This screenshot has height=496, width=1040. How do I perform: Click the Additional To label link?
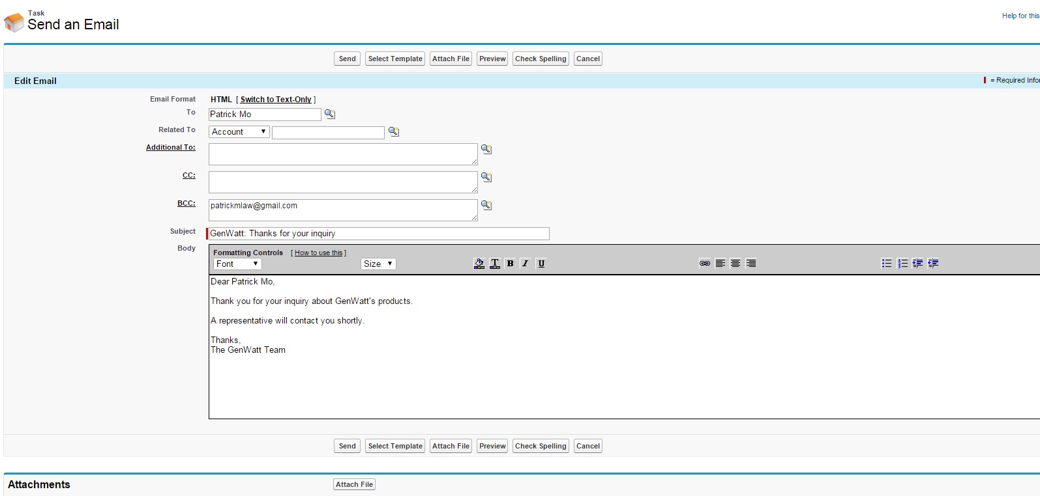[x=171, y=148]
